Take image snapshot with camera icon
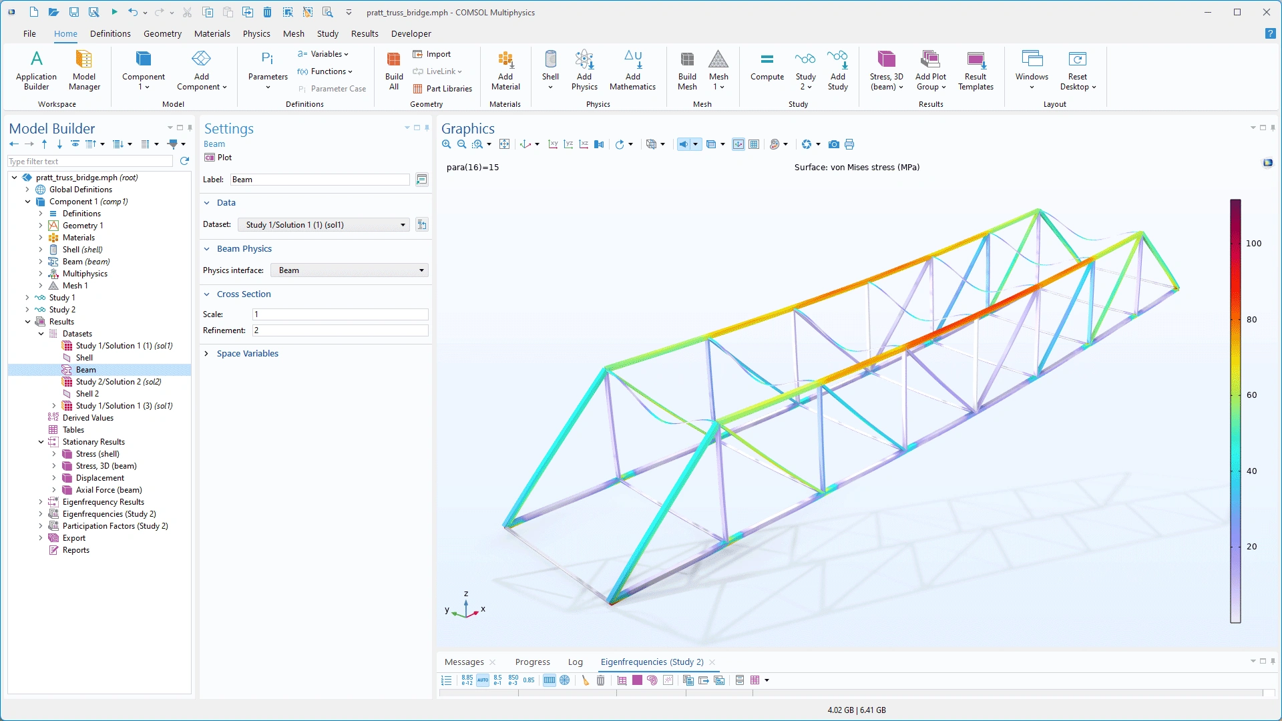 tap(833, 144)
